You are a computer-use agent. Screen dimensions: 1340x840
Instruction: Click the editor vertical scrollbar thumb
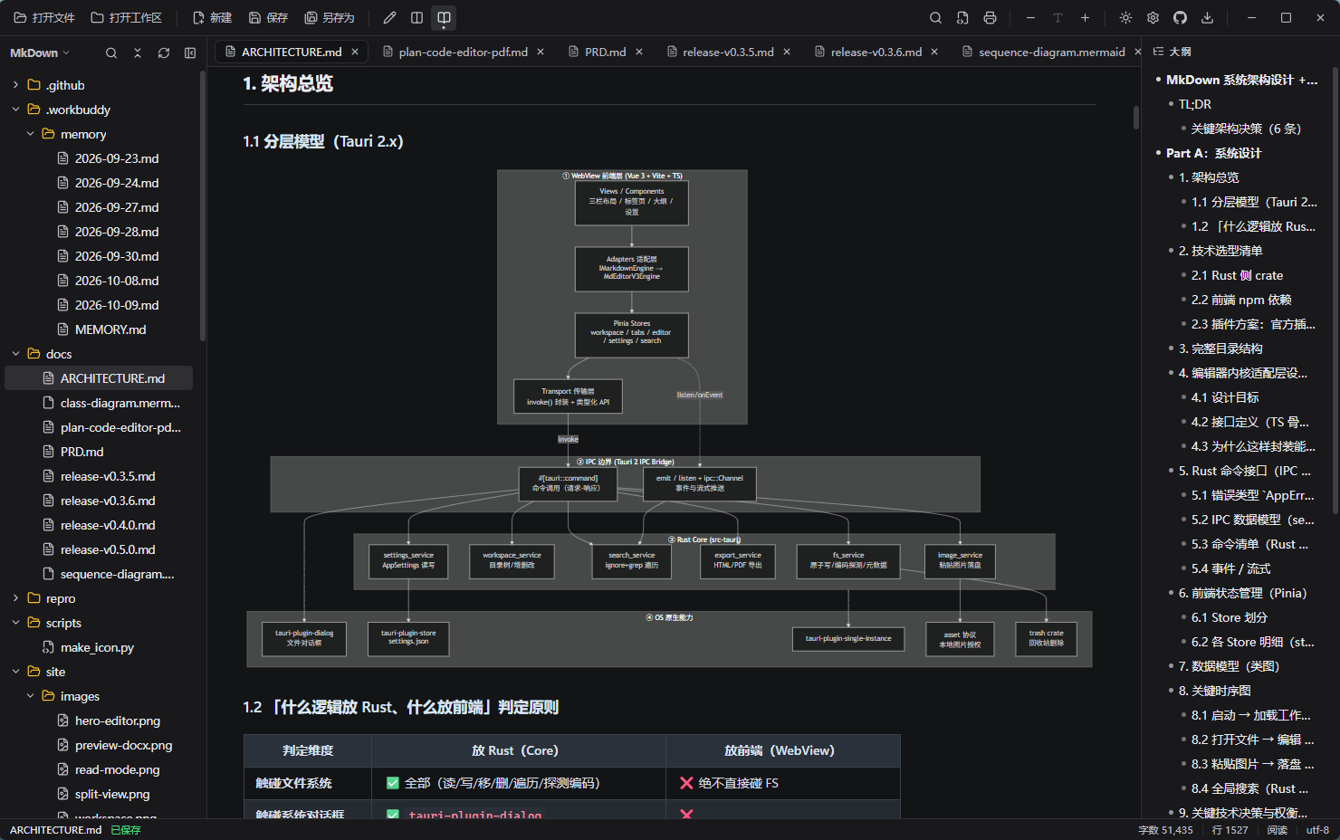[x=1136, y=118]
